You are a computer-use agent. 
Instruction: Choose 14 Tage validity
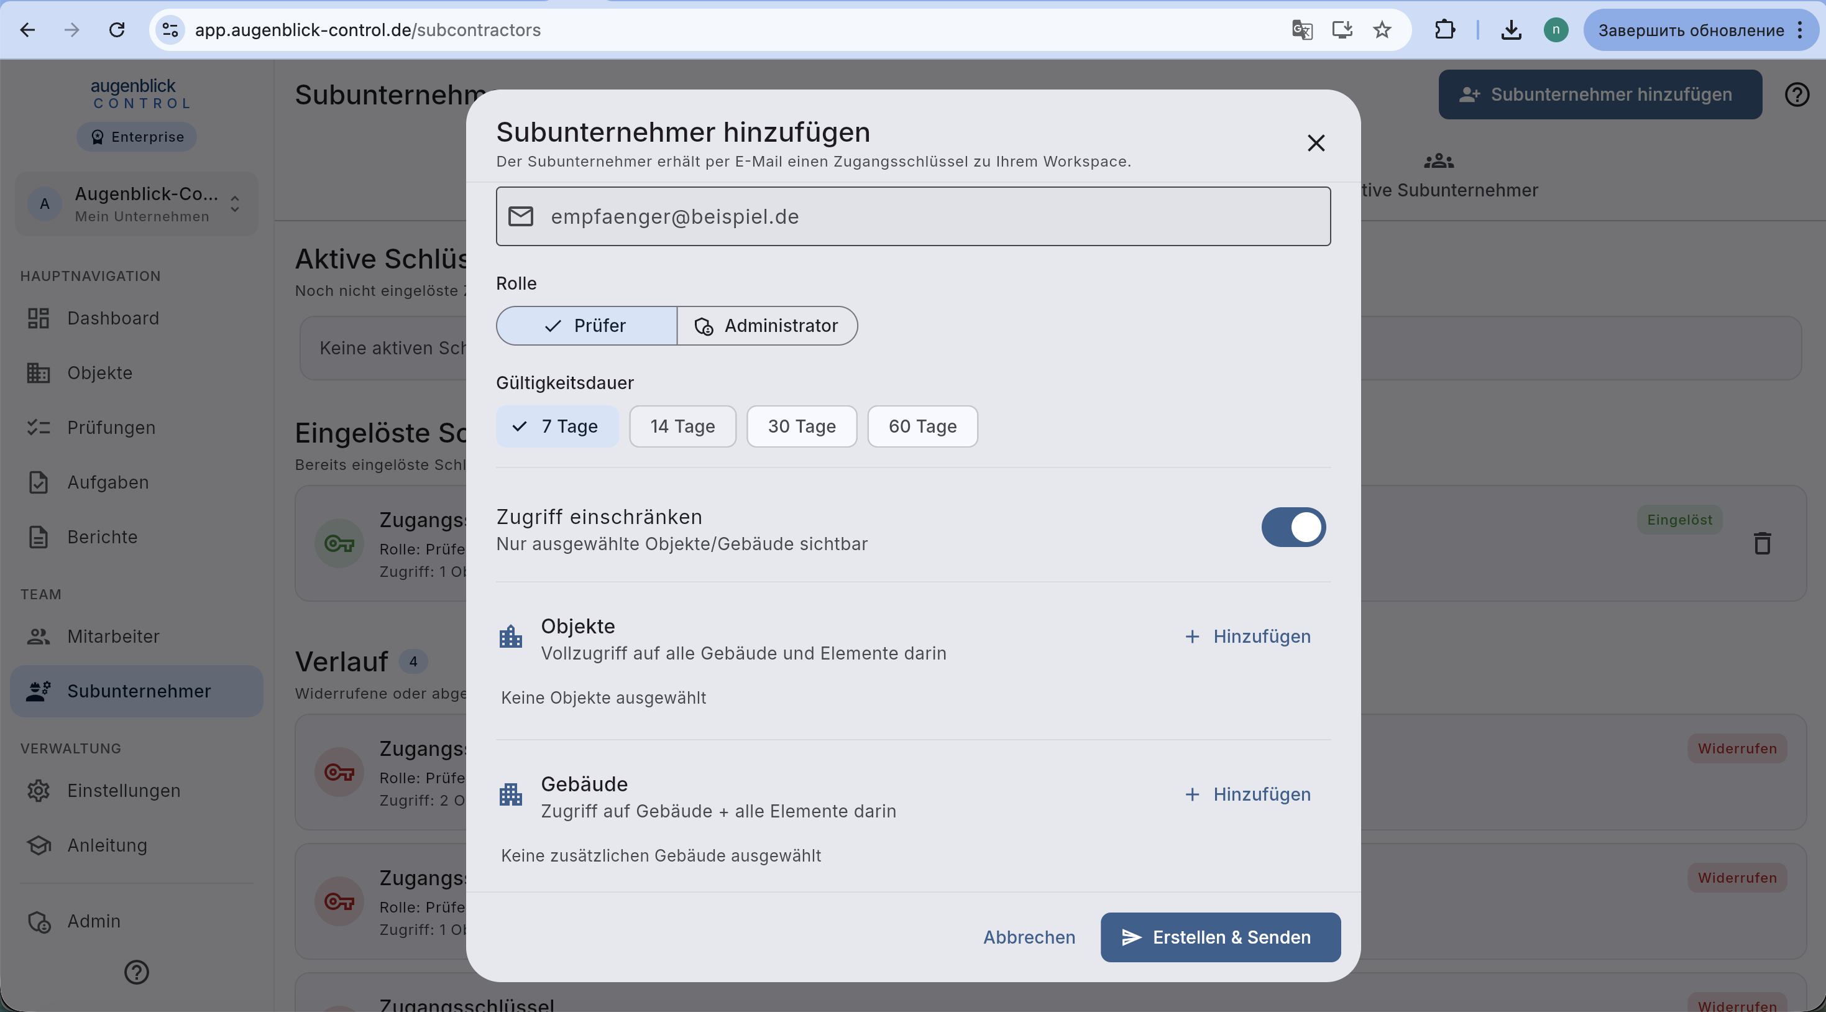pos(682,426)
